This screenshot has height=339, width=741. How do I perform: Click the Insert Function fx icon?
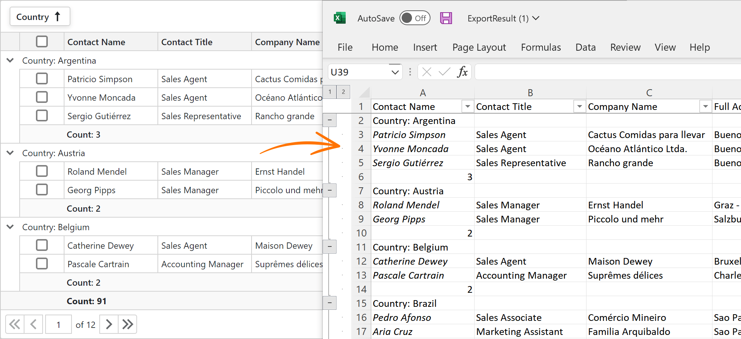coord(462,72)
